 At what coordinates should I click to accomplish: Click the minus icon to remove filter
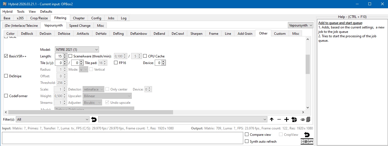click(x=279, y=120)
